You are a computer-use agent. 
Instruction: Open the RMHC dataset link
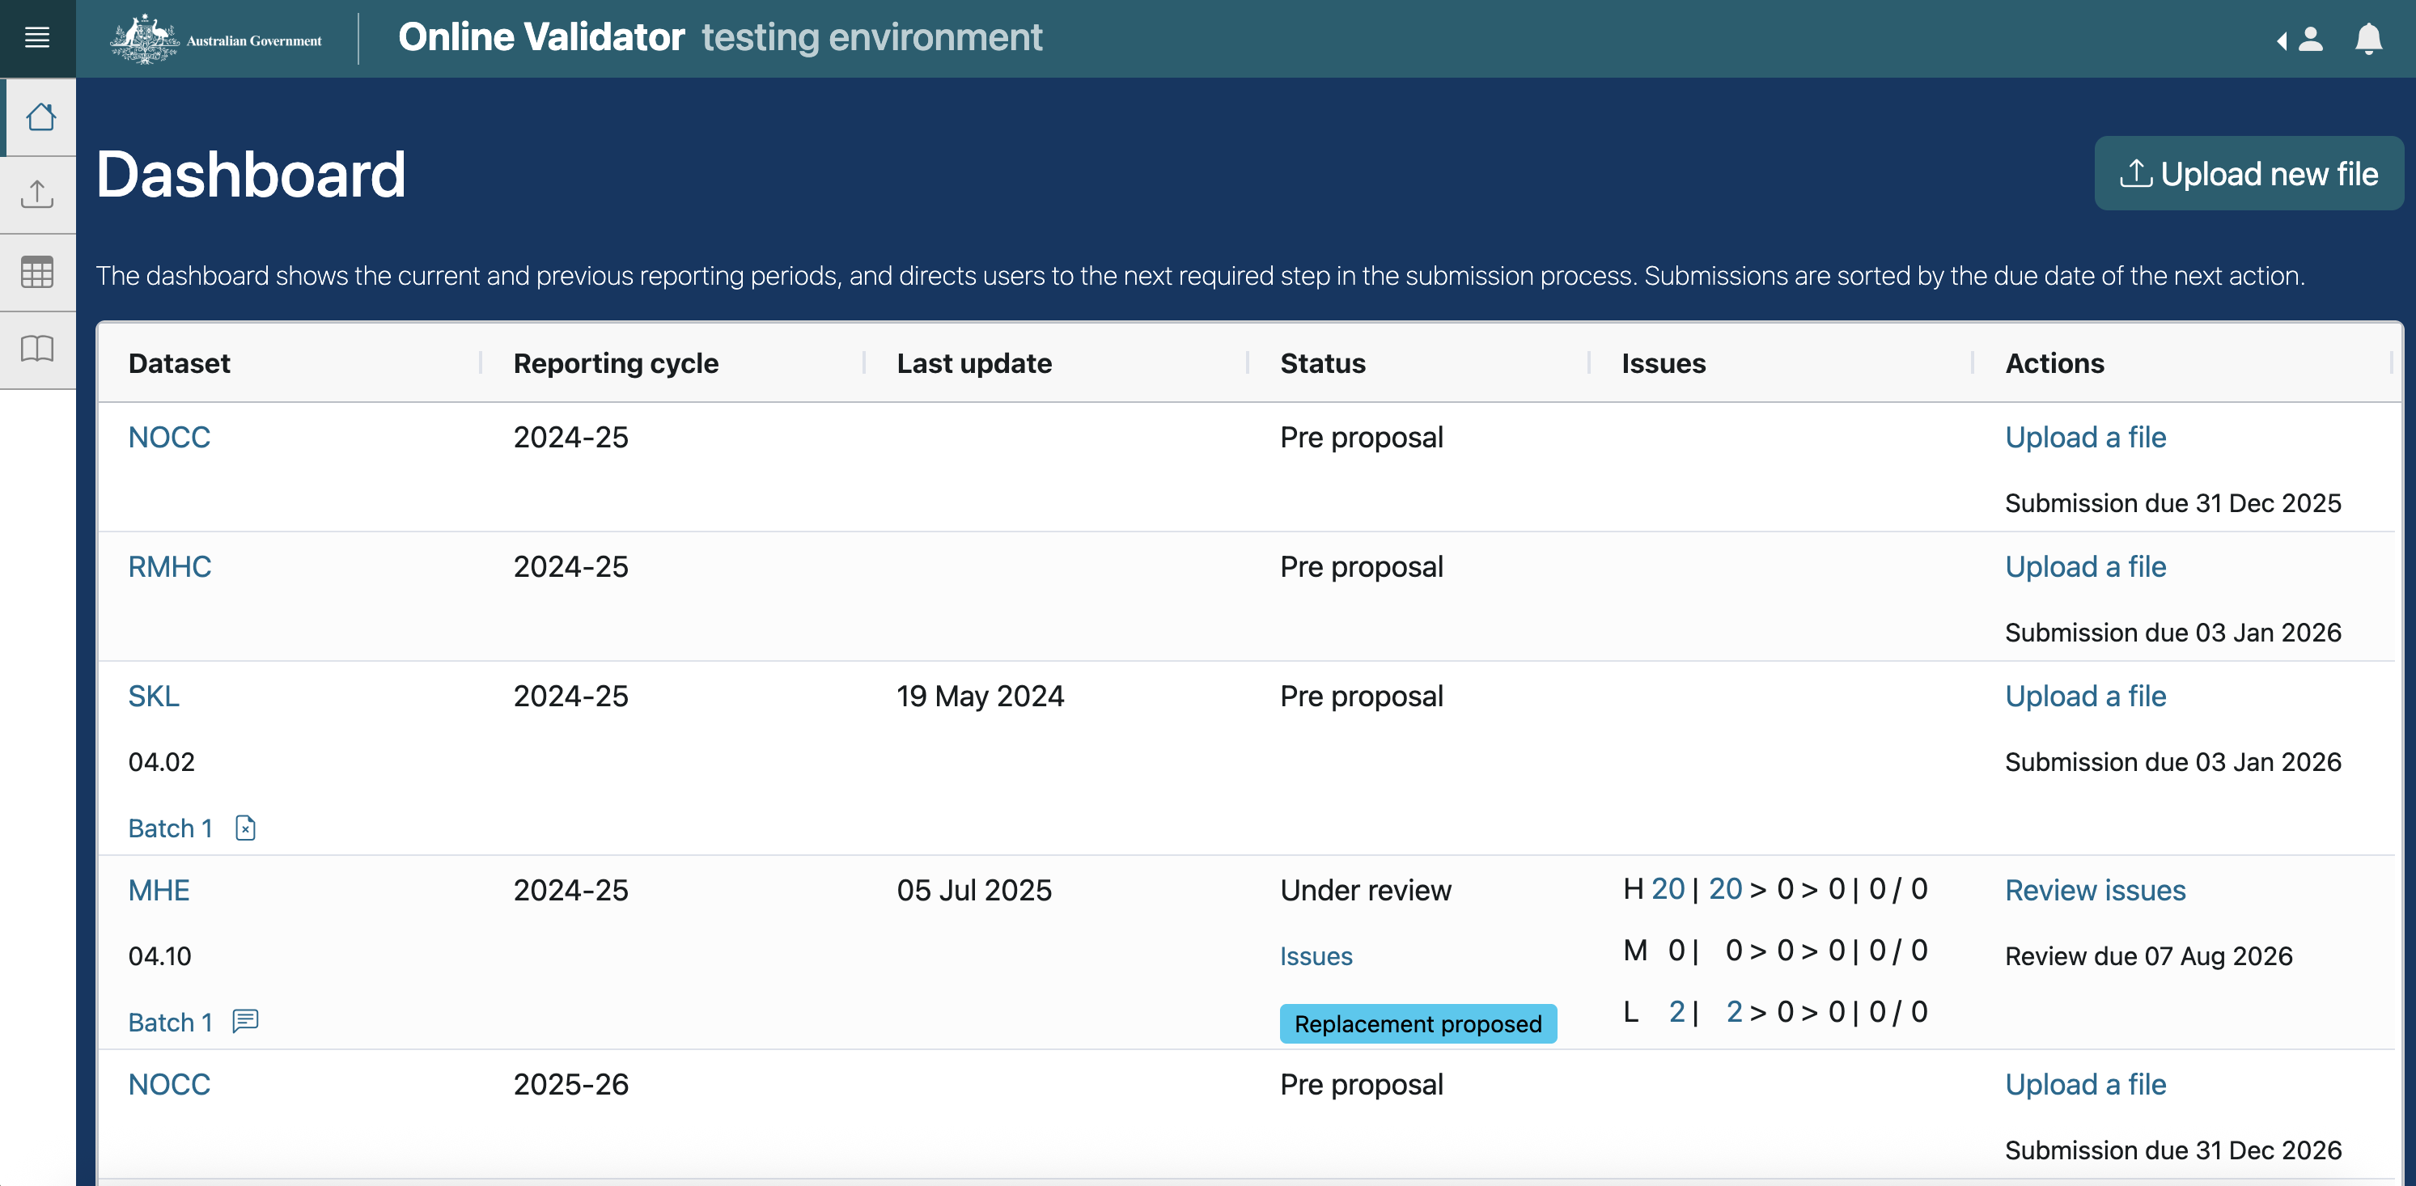tap(170, 566)
